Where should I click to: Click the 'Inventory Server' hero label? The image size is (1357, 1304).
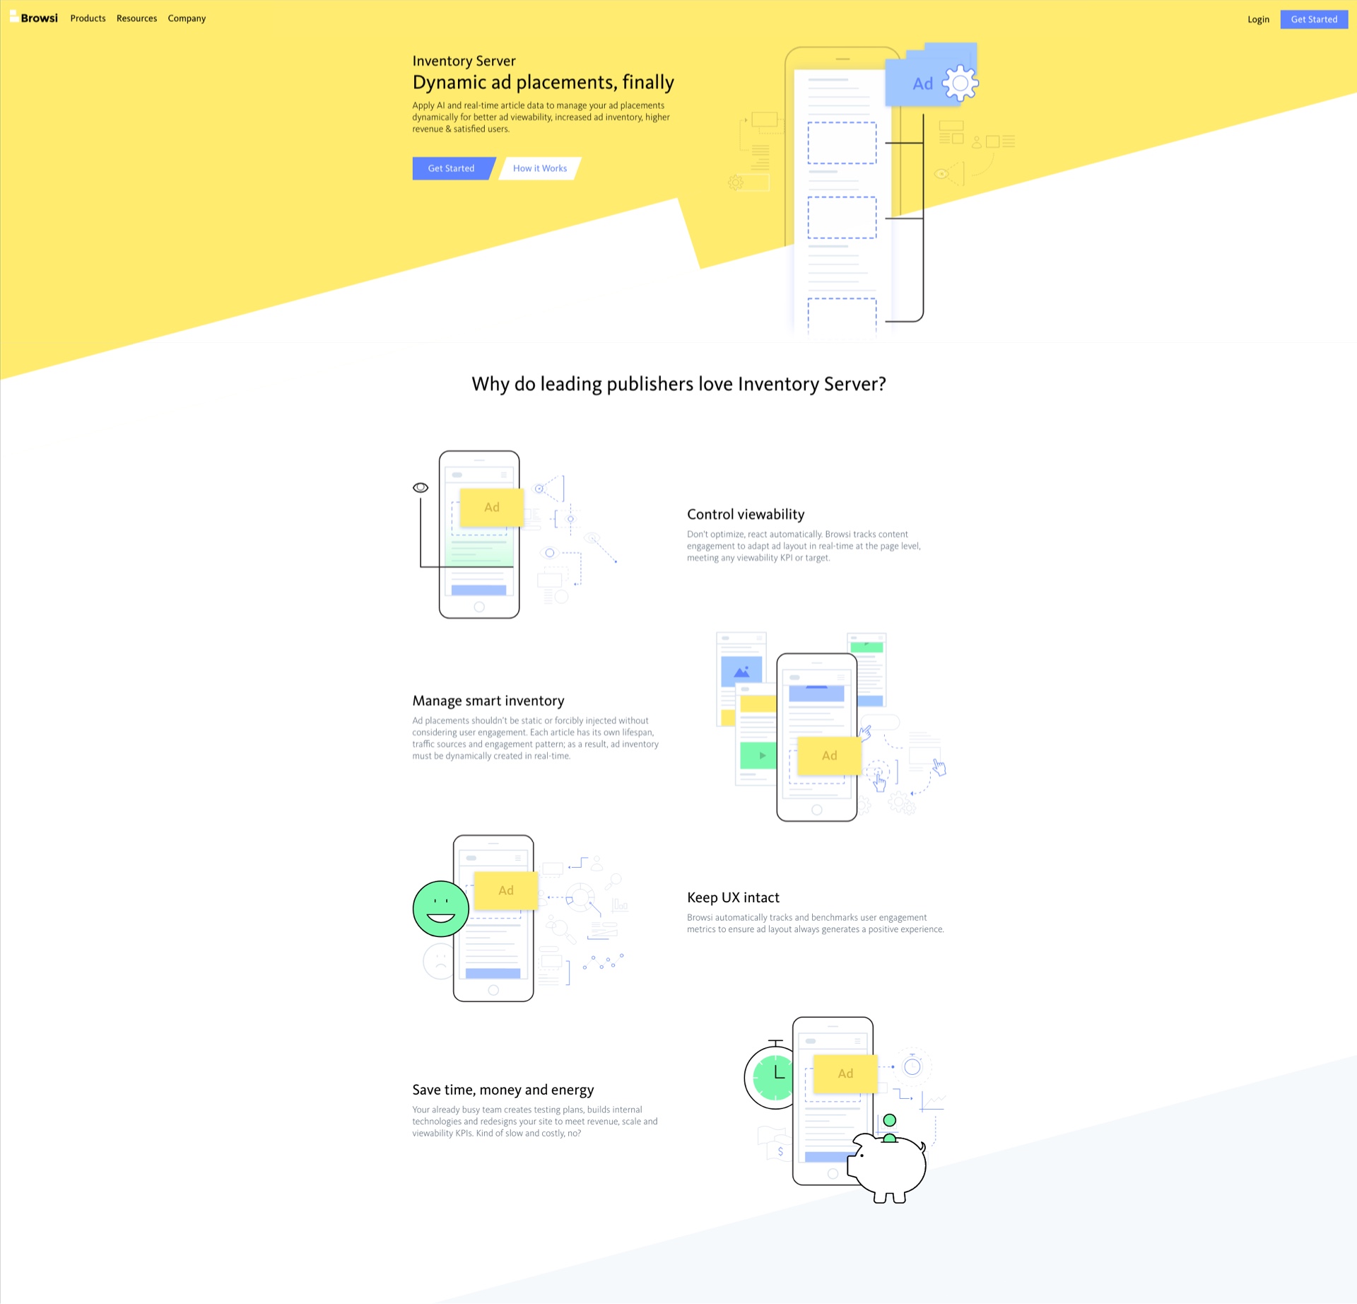tap(464, 61)
